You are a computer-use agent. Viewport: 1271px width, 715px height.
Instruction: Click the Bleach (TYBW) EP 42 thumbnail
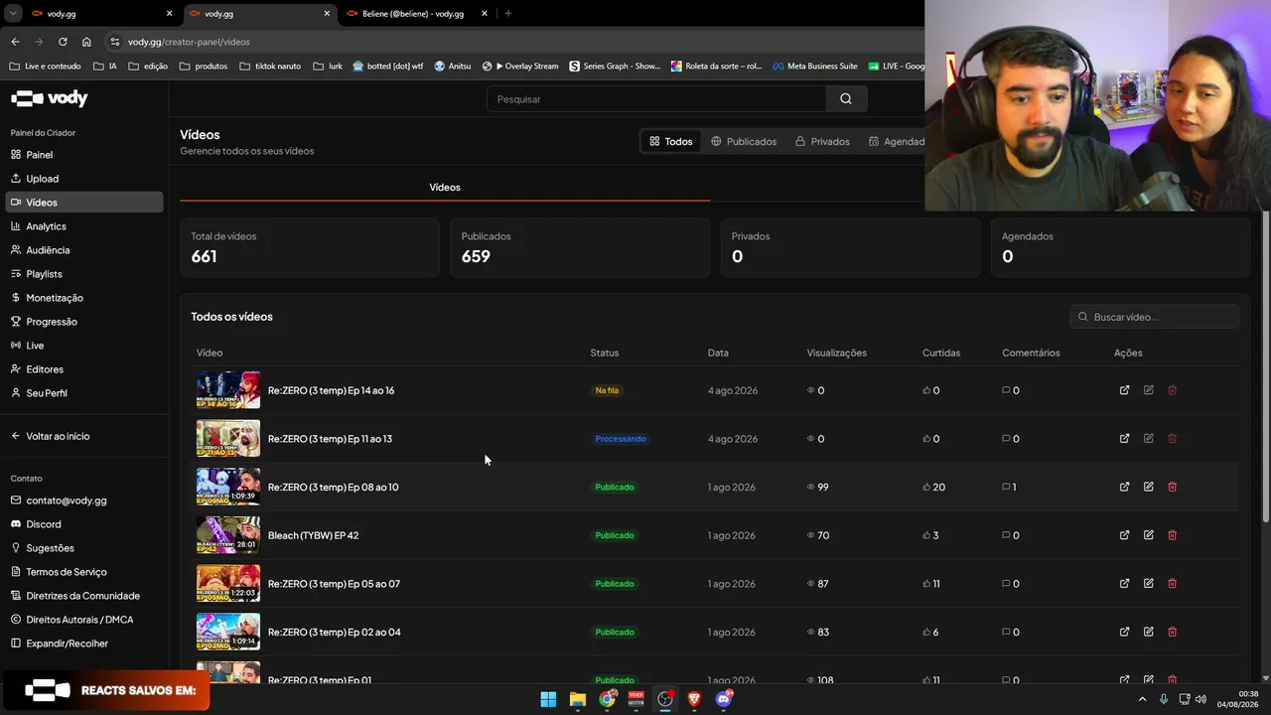(228, 535)
